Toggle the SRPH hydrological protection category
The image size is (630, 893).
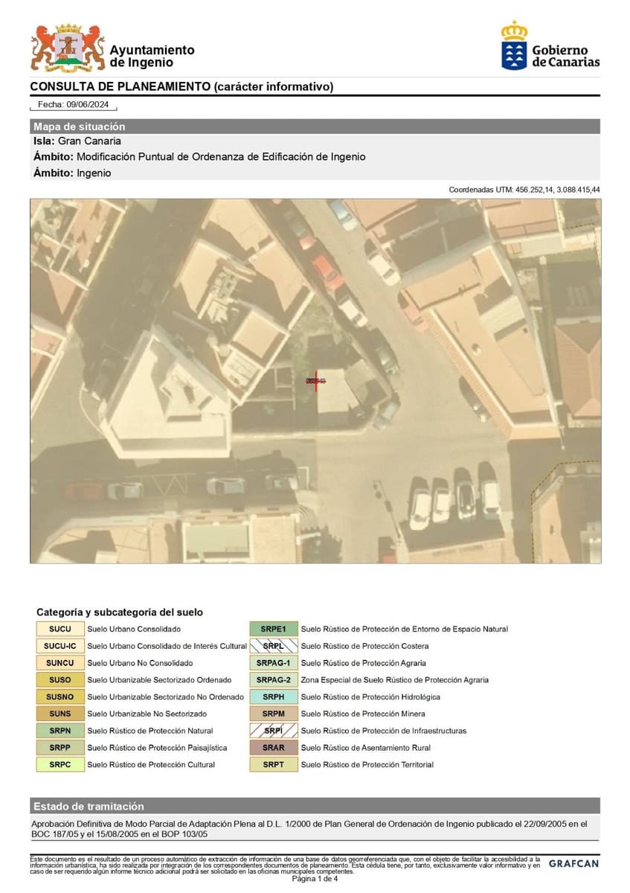(x=275, y=697)
